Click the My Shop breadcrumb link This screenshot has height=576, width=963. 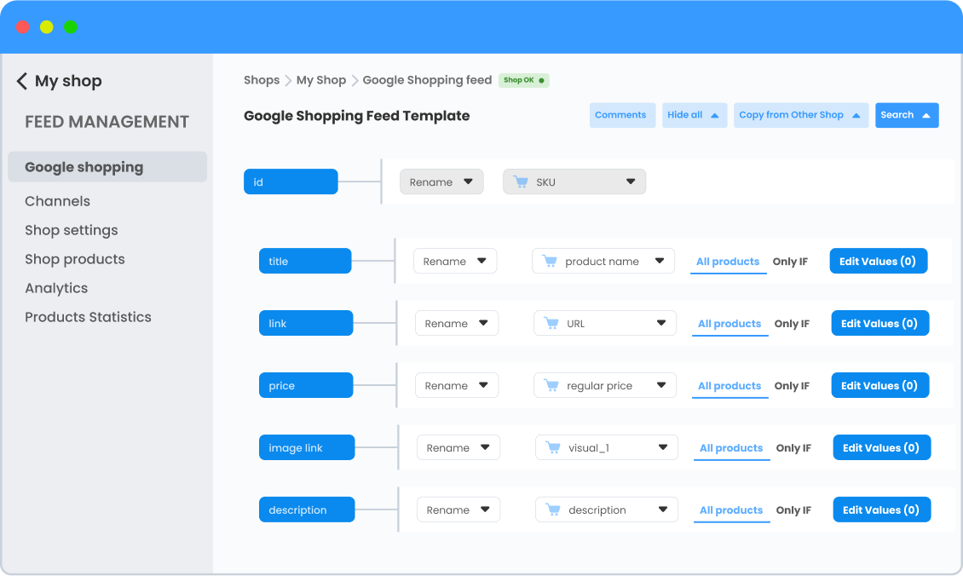tap(321, 80)
